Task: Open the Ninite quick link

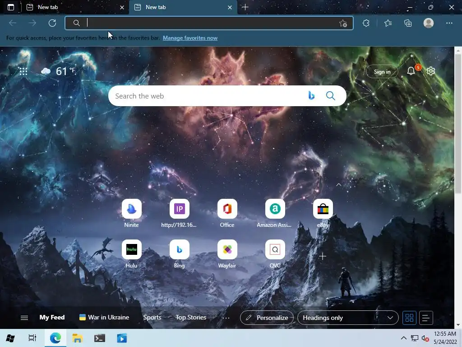Action: (131, 213)
